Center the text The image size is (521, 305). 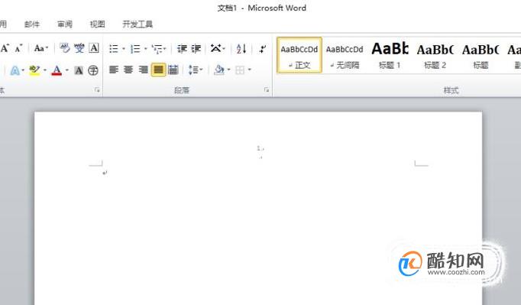click(128, 70)
